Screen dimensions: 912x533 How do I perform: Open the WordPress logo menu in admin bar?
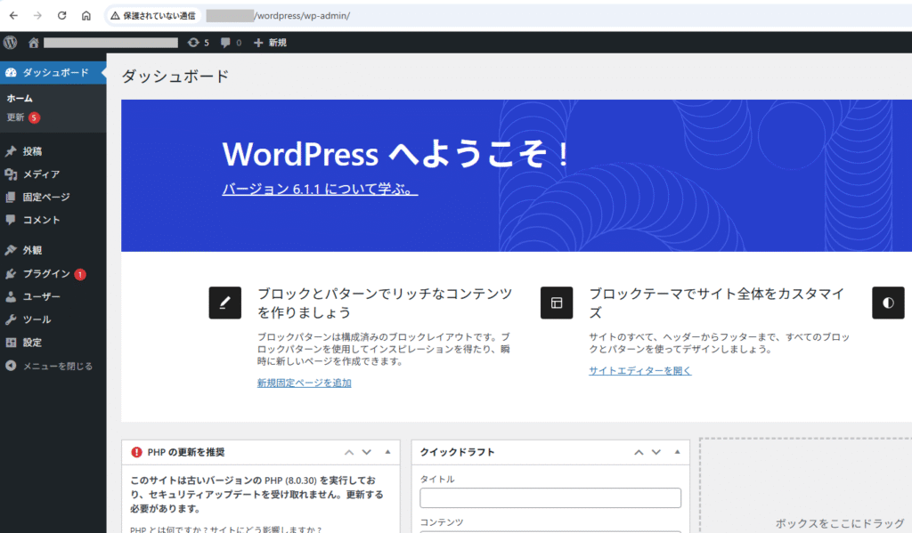(x=11, y=43)
